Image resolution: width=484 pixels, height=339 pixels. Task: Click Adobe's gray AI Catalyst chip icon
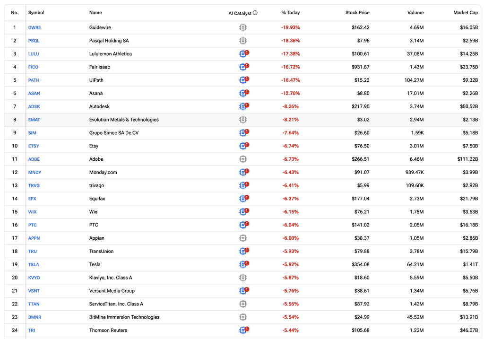pyautogui.click(x=243, y=159)
